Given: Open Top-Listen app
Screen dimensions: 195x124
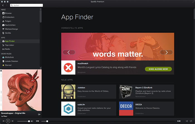Looking at the screenshot, I should point(8,45).
